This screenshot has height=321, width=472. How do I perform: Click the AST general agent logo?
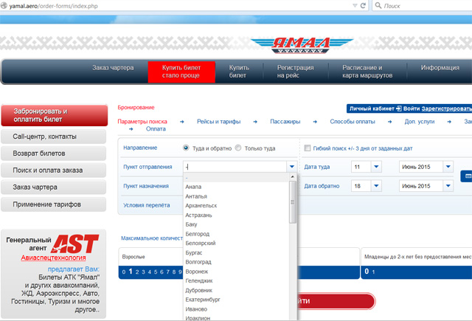74,244
